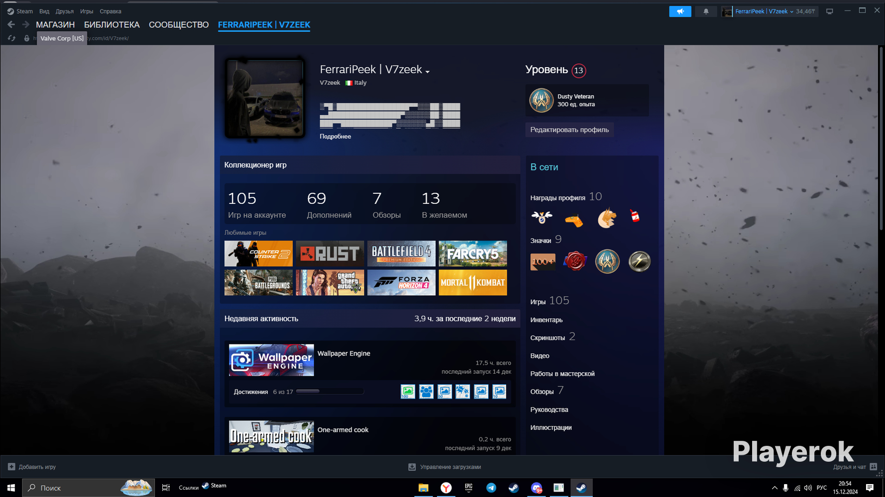885x497 pixels.
Task: Click the golden unicorn profile award
Action: pos(607,218)
